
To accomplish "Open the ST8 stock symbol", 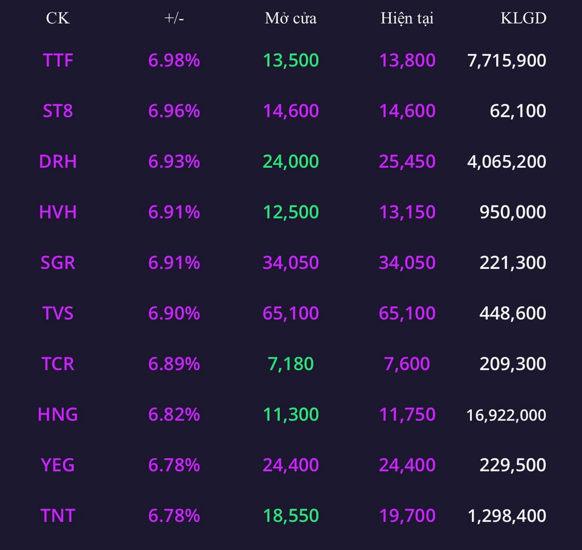I will [x=57, y=111].
